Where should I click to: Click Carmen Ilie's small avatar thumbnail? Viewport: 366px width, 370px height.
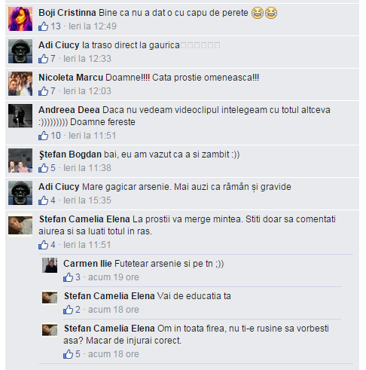pyautogui.click(x=50, y=265)
